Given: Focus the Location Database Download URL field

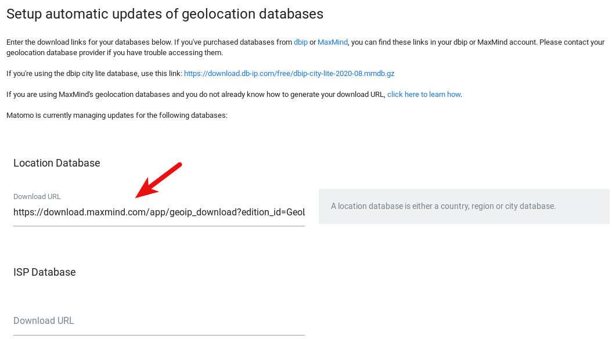Looking at the screenshot, I should point(159,213).
